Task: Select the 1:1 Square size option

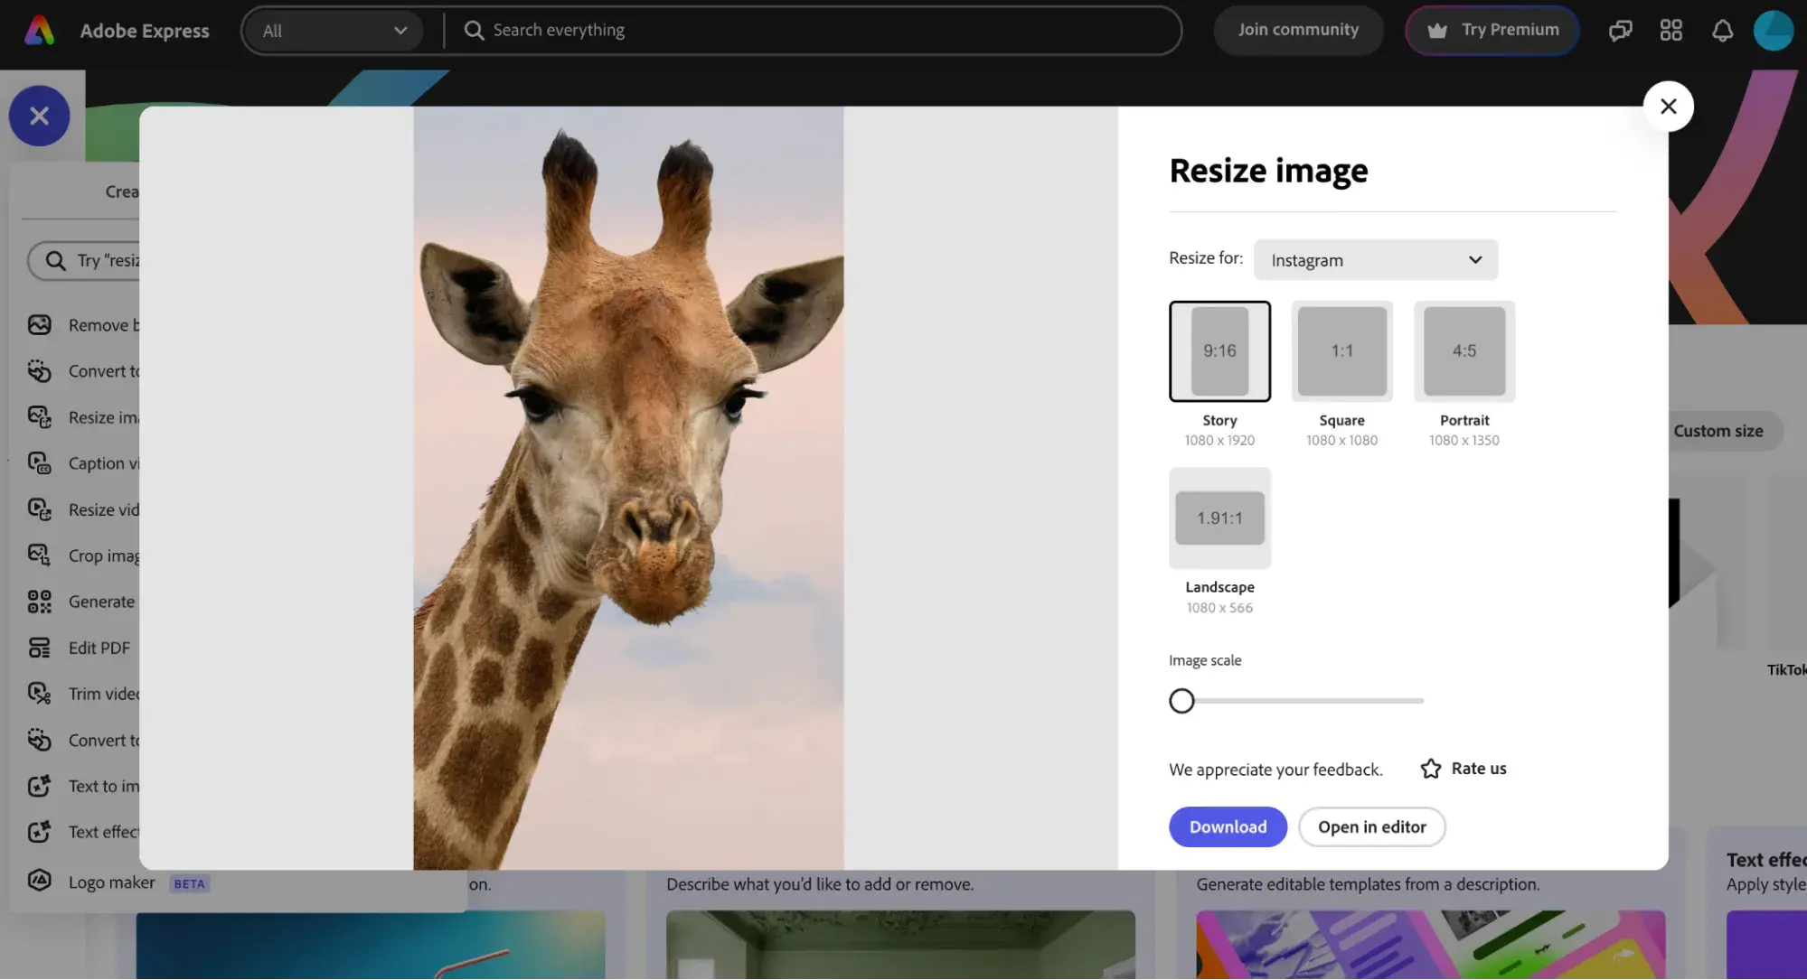Action: coord(1341,350)
